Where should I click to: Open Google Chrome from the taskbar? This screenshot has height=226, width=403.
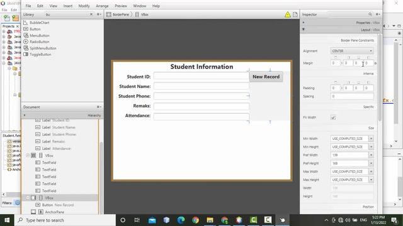click(x=195, y=220)
